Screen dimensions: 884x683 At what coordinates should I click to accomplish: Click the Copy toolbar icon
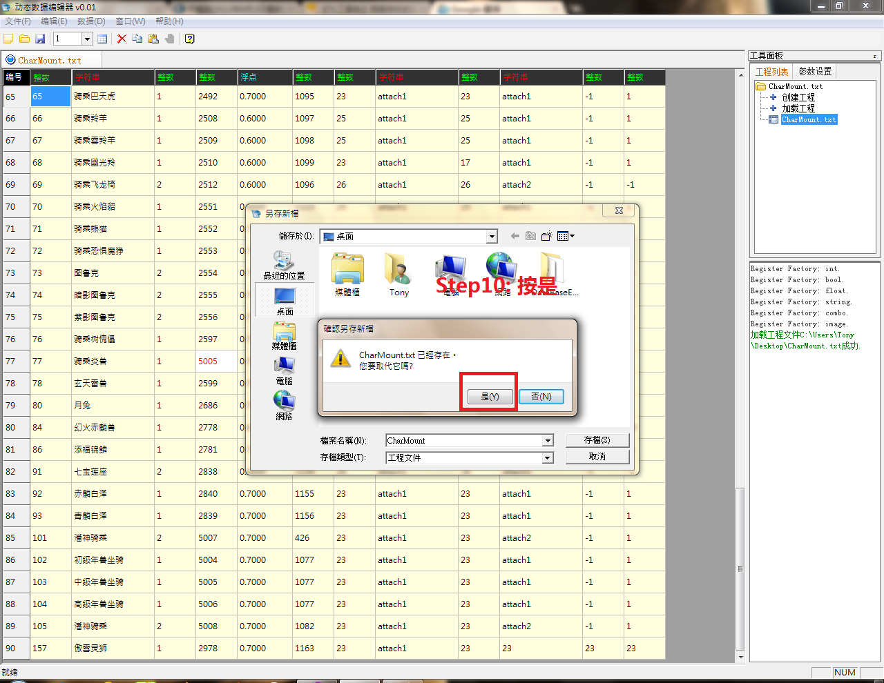click(x=137, y=39)
